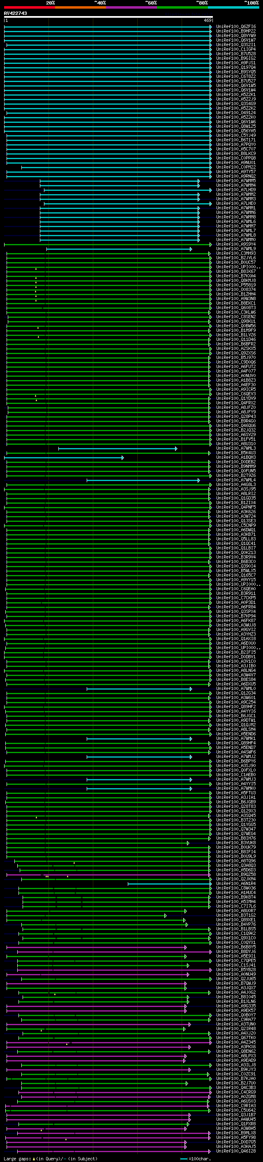Select label UniRef100_A5Z2K1
The height and width of the screenshot is (1162, 263).
click(236, 95)
